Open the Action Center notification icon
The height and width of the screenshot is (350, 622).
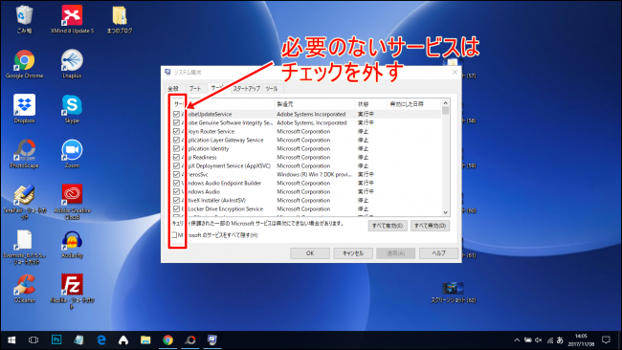(x=606, y=340)
